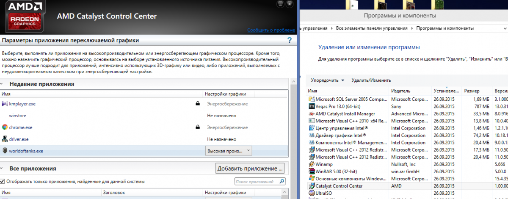Sort by Установлено column header

(447, 91)
